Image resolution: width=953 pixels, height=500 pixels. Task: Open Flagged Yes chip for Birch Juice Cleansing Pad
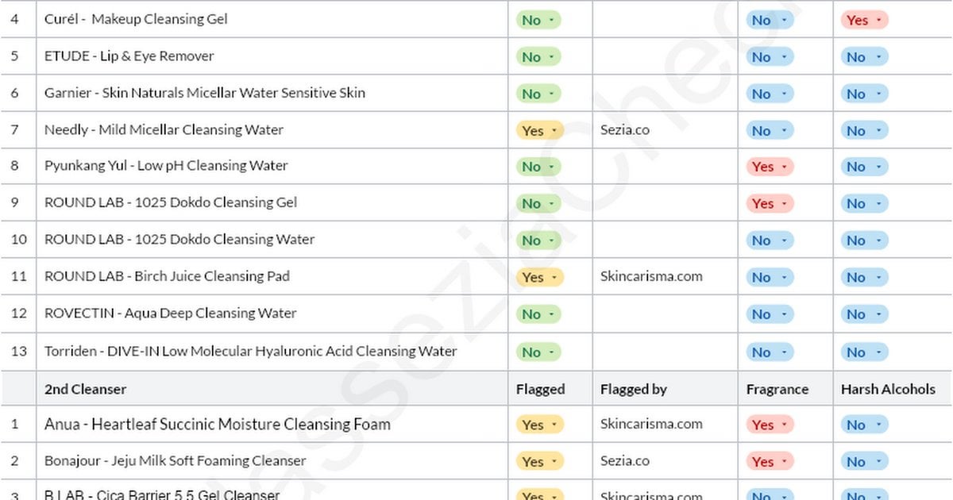(x=539, y=277)
